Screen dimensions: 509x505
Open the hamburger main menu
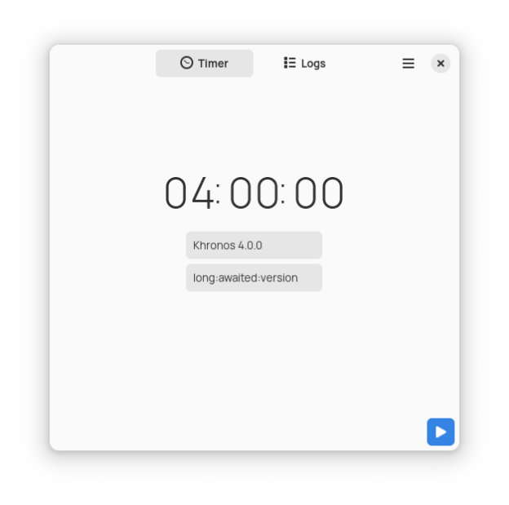pos(409,64)
